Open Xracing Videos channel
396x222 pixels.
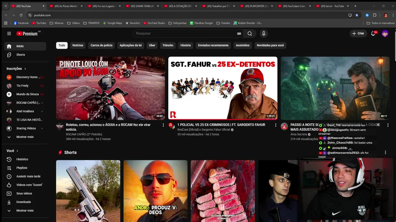click(25, 128)
